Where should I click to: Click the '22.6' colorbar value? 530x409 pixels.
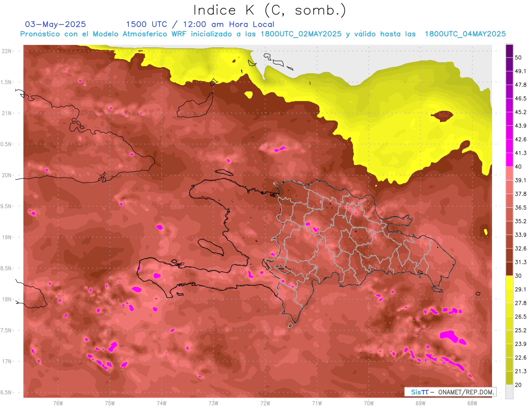click(521, 358)
